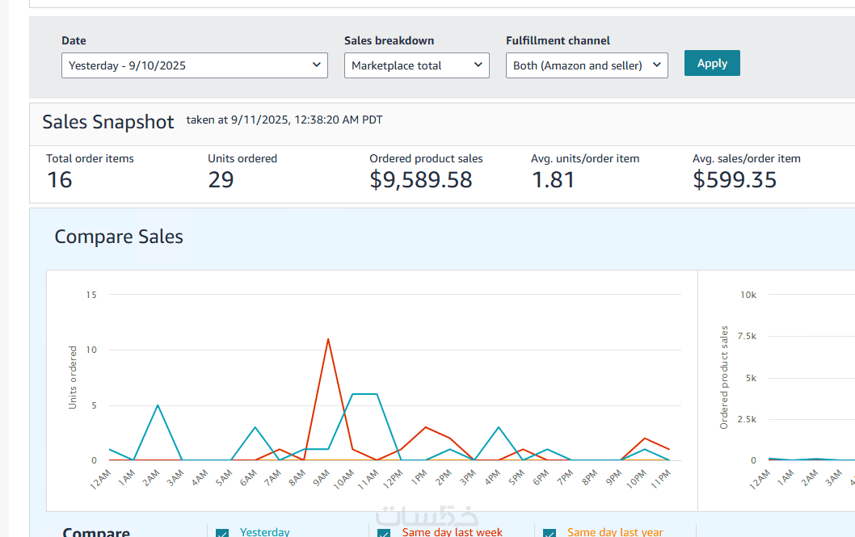Toggle the Same day last year checkbox
Viewport: 855px width, 537px height.
(550, 533)
